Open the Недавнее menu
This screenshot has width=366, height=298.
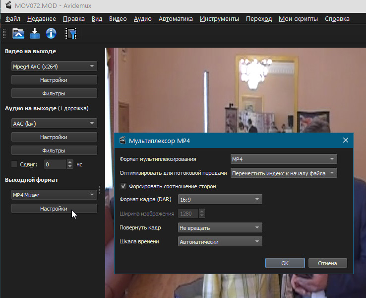click(42, 19)
